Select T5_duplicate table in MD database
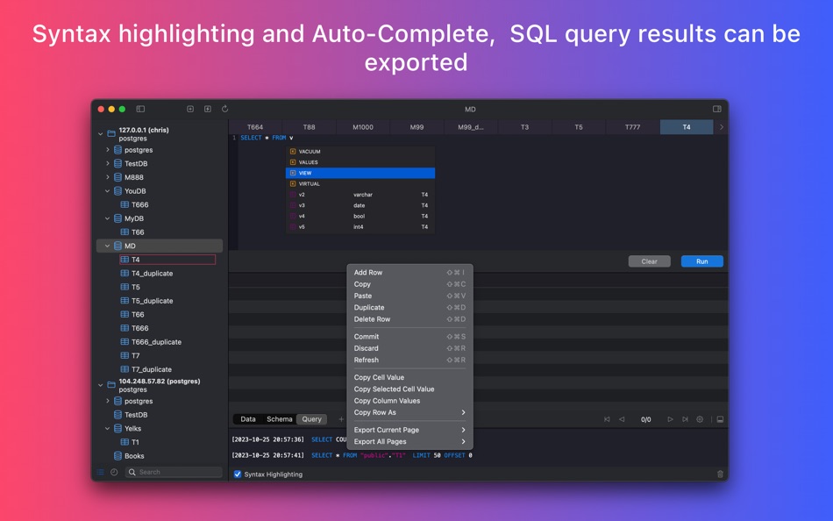The height and width of the screenshot is (521, 833). (x=152, y=301)
